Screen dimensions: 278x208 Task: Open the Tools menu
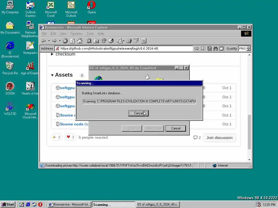click(x=90, y=34)
